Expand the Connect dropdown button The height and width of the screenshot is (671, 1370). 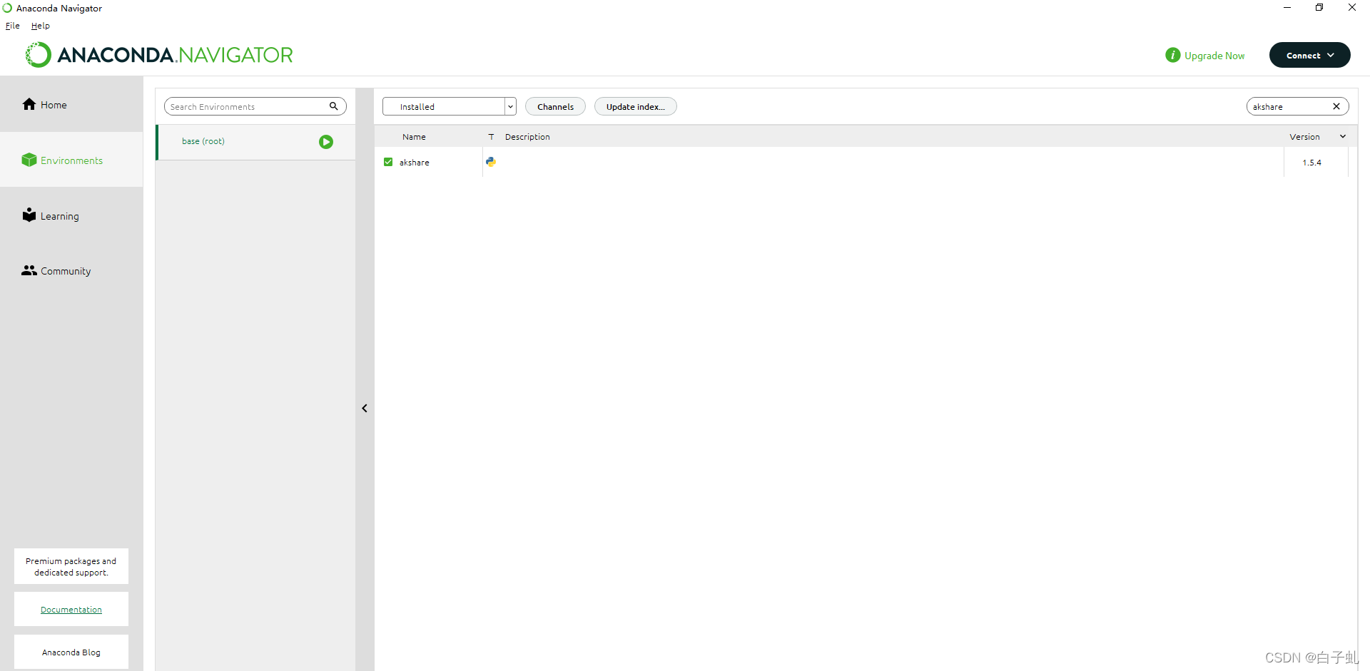1309,55
